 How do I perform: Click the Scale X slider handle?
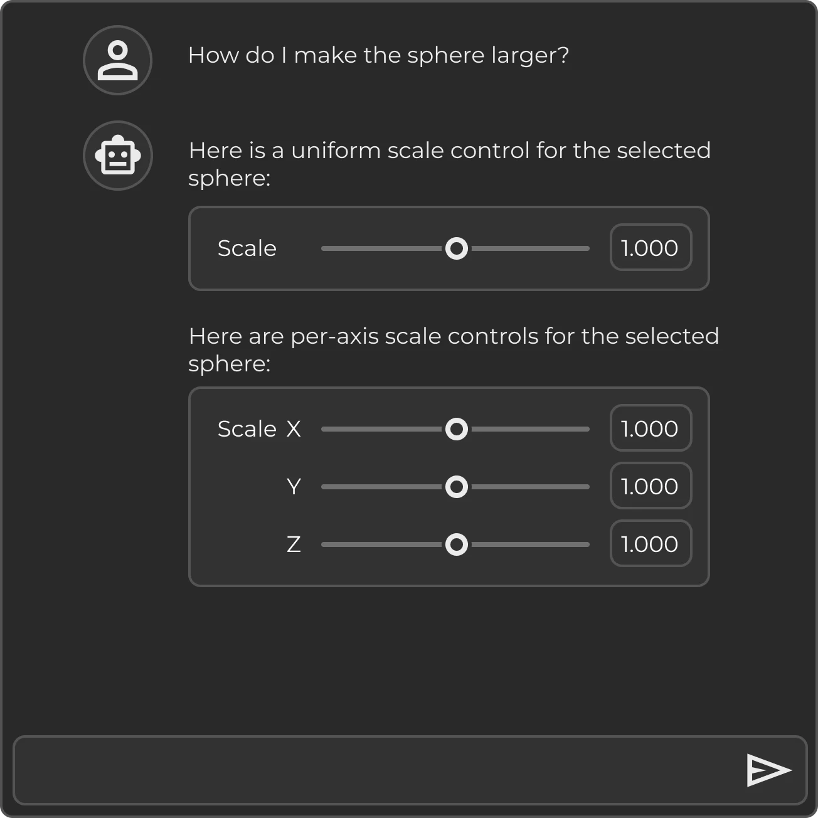point(456,429)
